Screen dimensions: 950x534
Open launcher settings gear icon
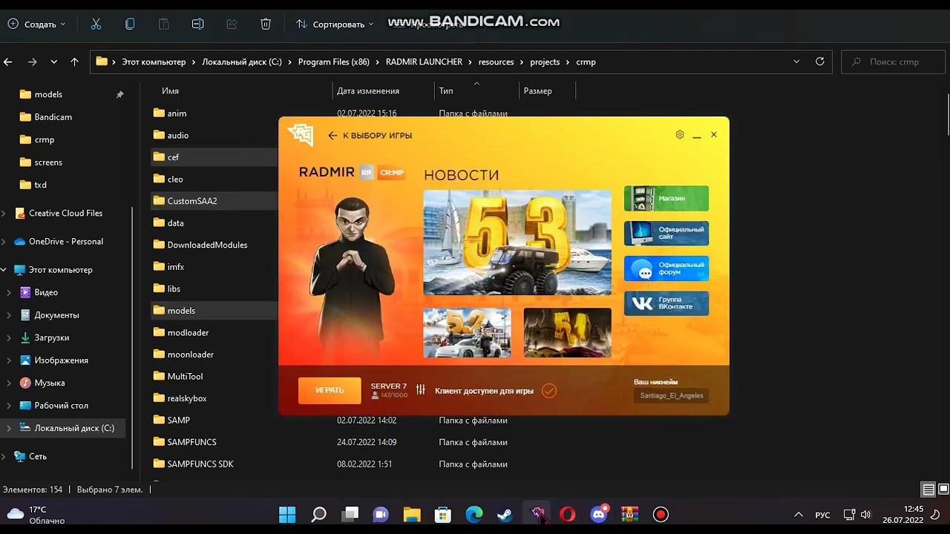680,135
